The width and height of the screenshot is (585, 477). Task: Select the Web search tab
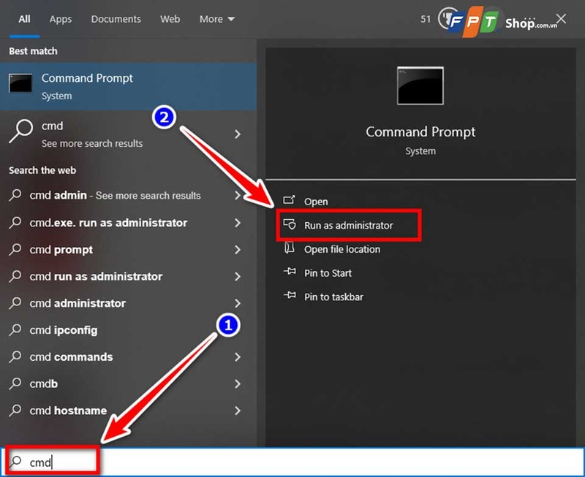[170, 19]
